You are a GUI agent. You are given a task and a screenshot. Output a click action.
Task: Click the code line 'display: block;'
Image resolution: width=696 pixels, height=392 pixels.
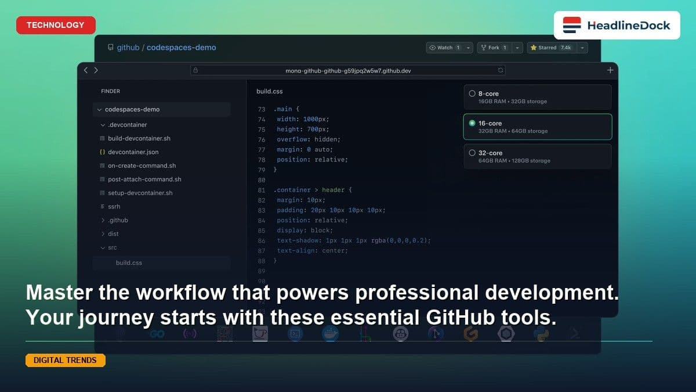(304, 231)
